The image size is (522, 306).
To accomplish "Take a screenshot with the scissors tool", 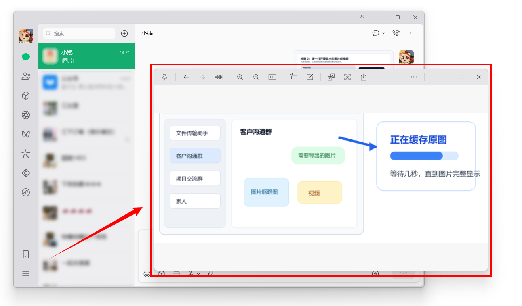I will 190,274.
